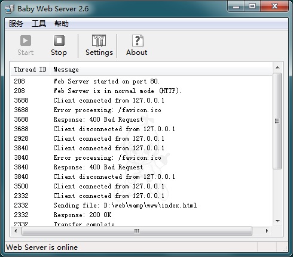Viewport: 293px width, 257px height.
Task: Select thread 2928 'Client connected' row
Action: (141, 138)
